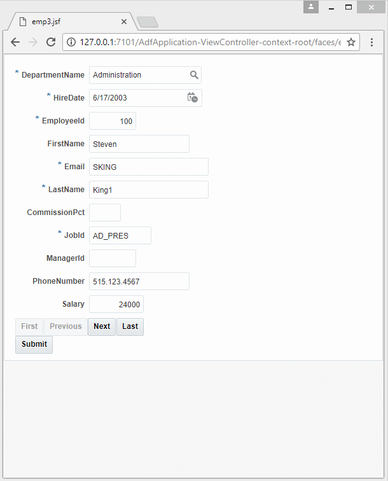This screenshot has width=388, height=481.
Task: Click the browser back arrow
Action: [15, 42]
